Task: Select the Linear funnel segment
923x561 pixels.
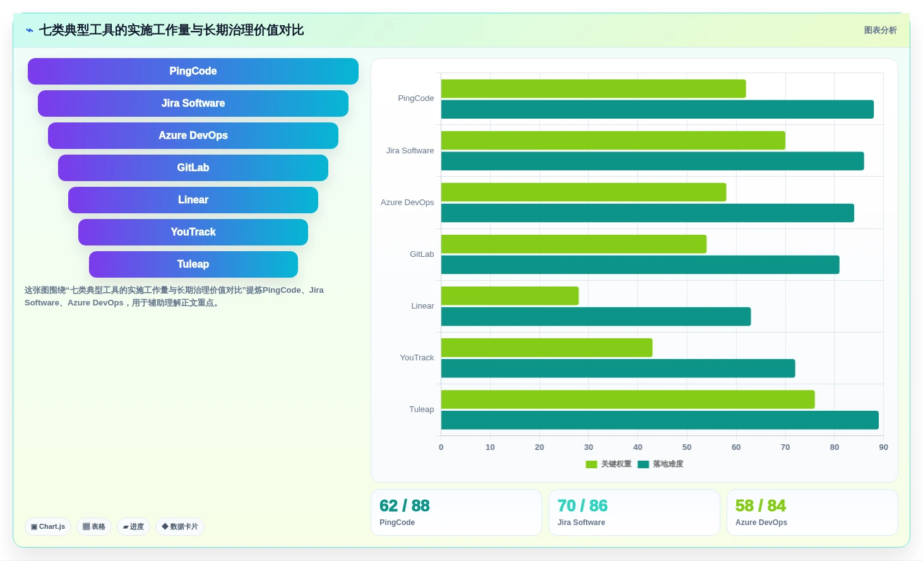Action: [193, 200]
